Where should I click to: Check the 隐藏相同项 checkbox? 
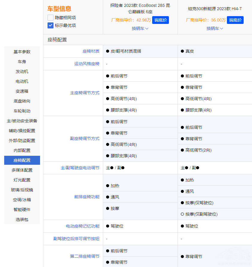tap(50, 17)
